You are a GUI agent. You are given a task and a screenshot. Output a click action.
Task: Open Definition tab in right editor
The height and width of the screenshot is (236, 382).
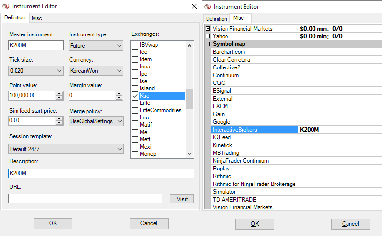click(217, 18)
